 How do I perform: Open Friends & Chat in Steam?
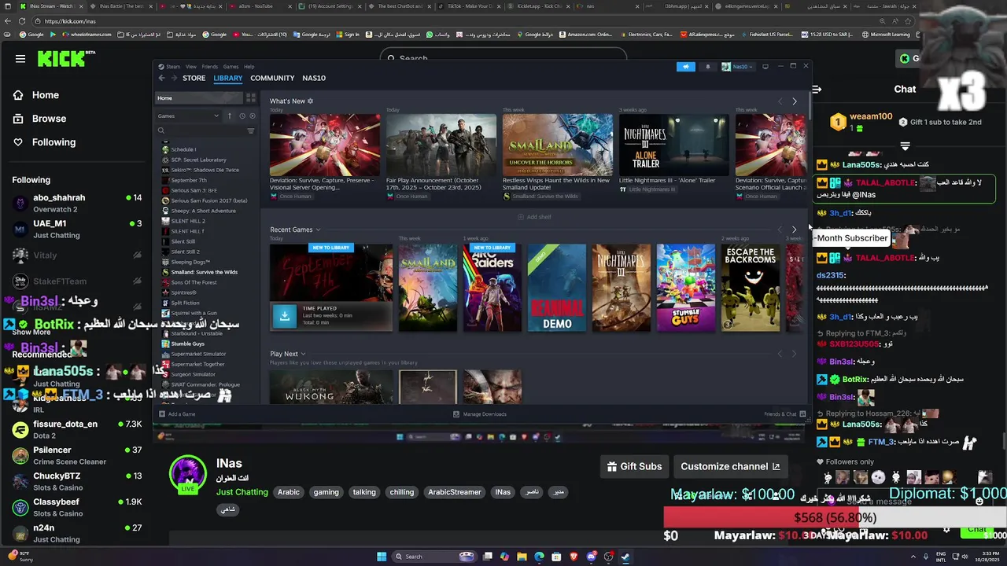784,414
